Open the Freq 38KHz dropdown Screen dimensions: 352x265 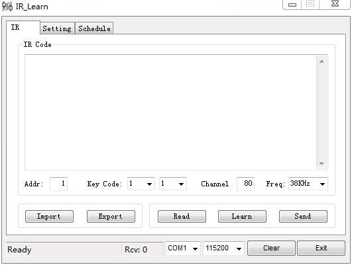pos(308,184)
